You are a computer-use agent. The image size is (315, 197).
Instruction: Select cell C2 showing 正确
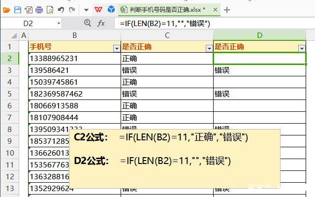167,59
